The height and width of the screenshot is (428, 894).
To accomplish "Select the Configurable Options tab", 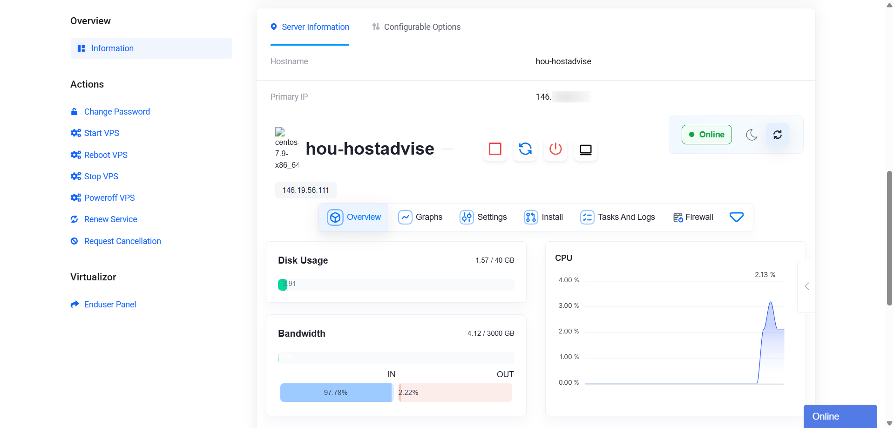I will pos(416,27).
